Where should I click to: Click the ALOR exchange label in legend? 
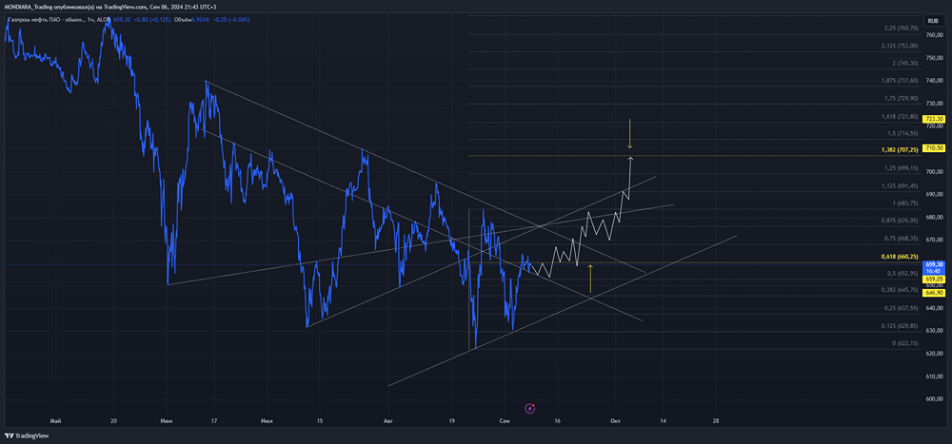[x=103, y=19]
